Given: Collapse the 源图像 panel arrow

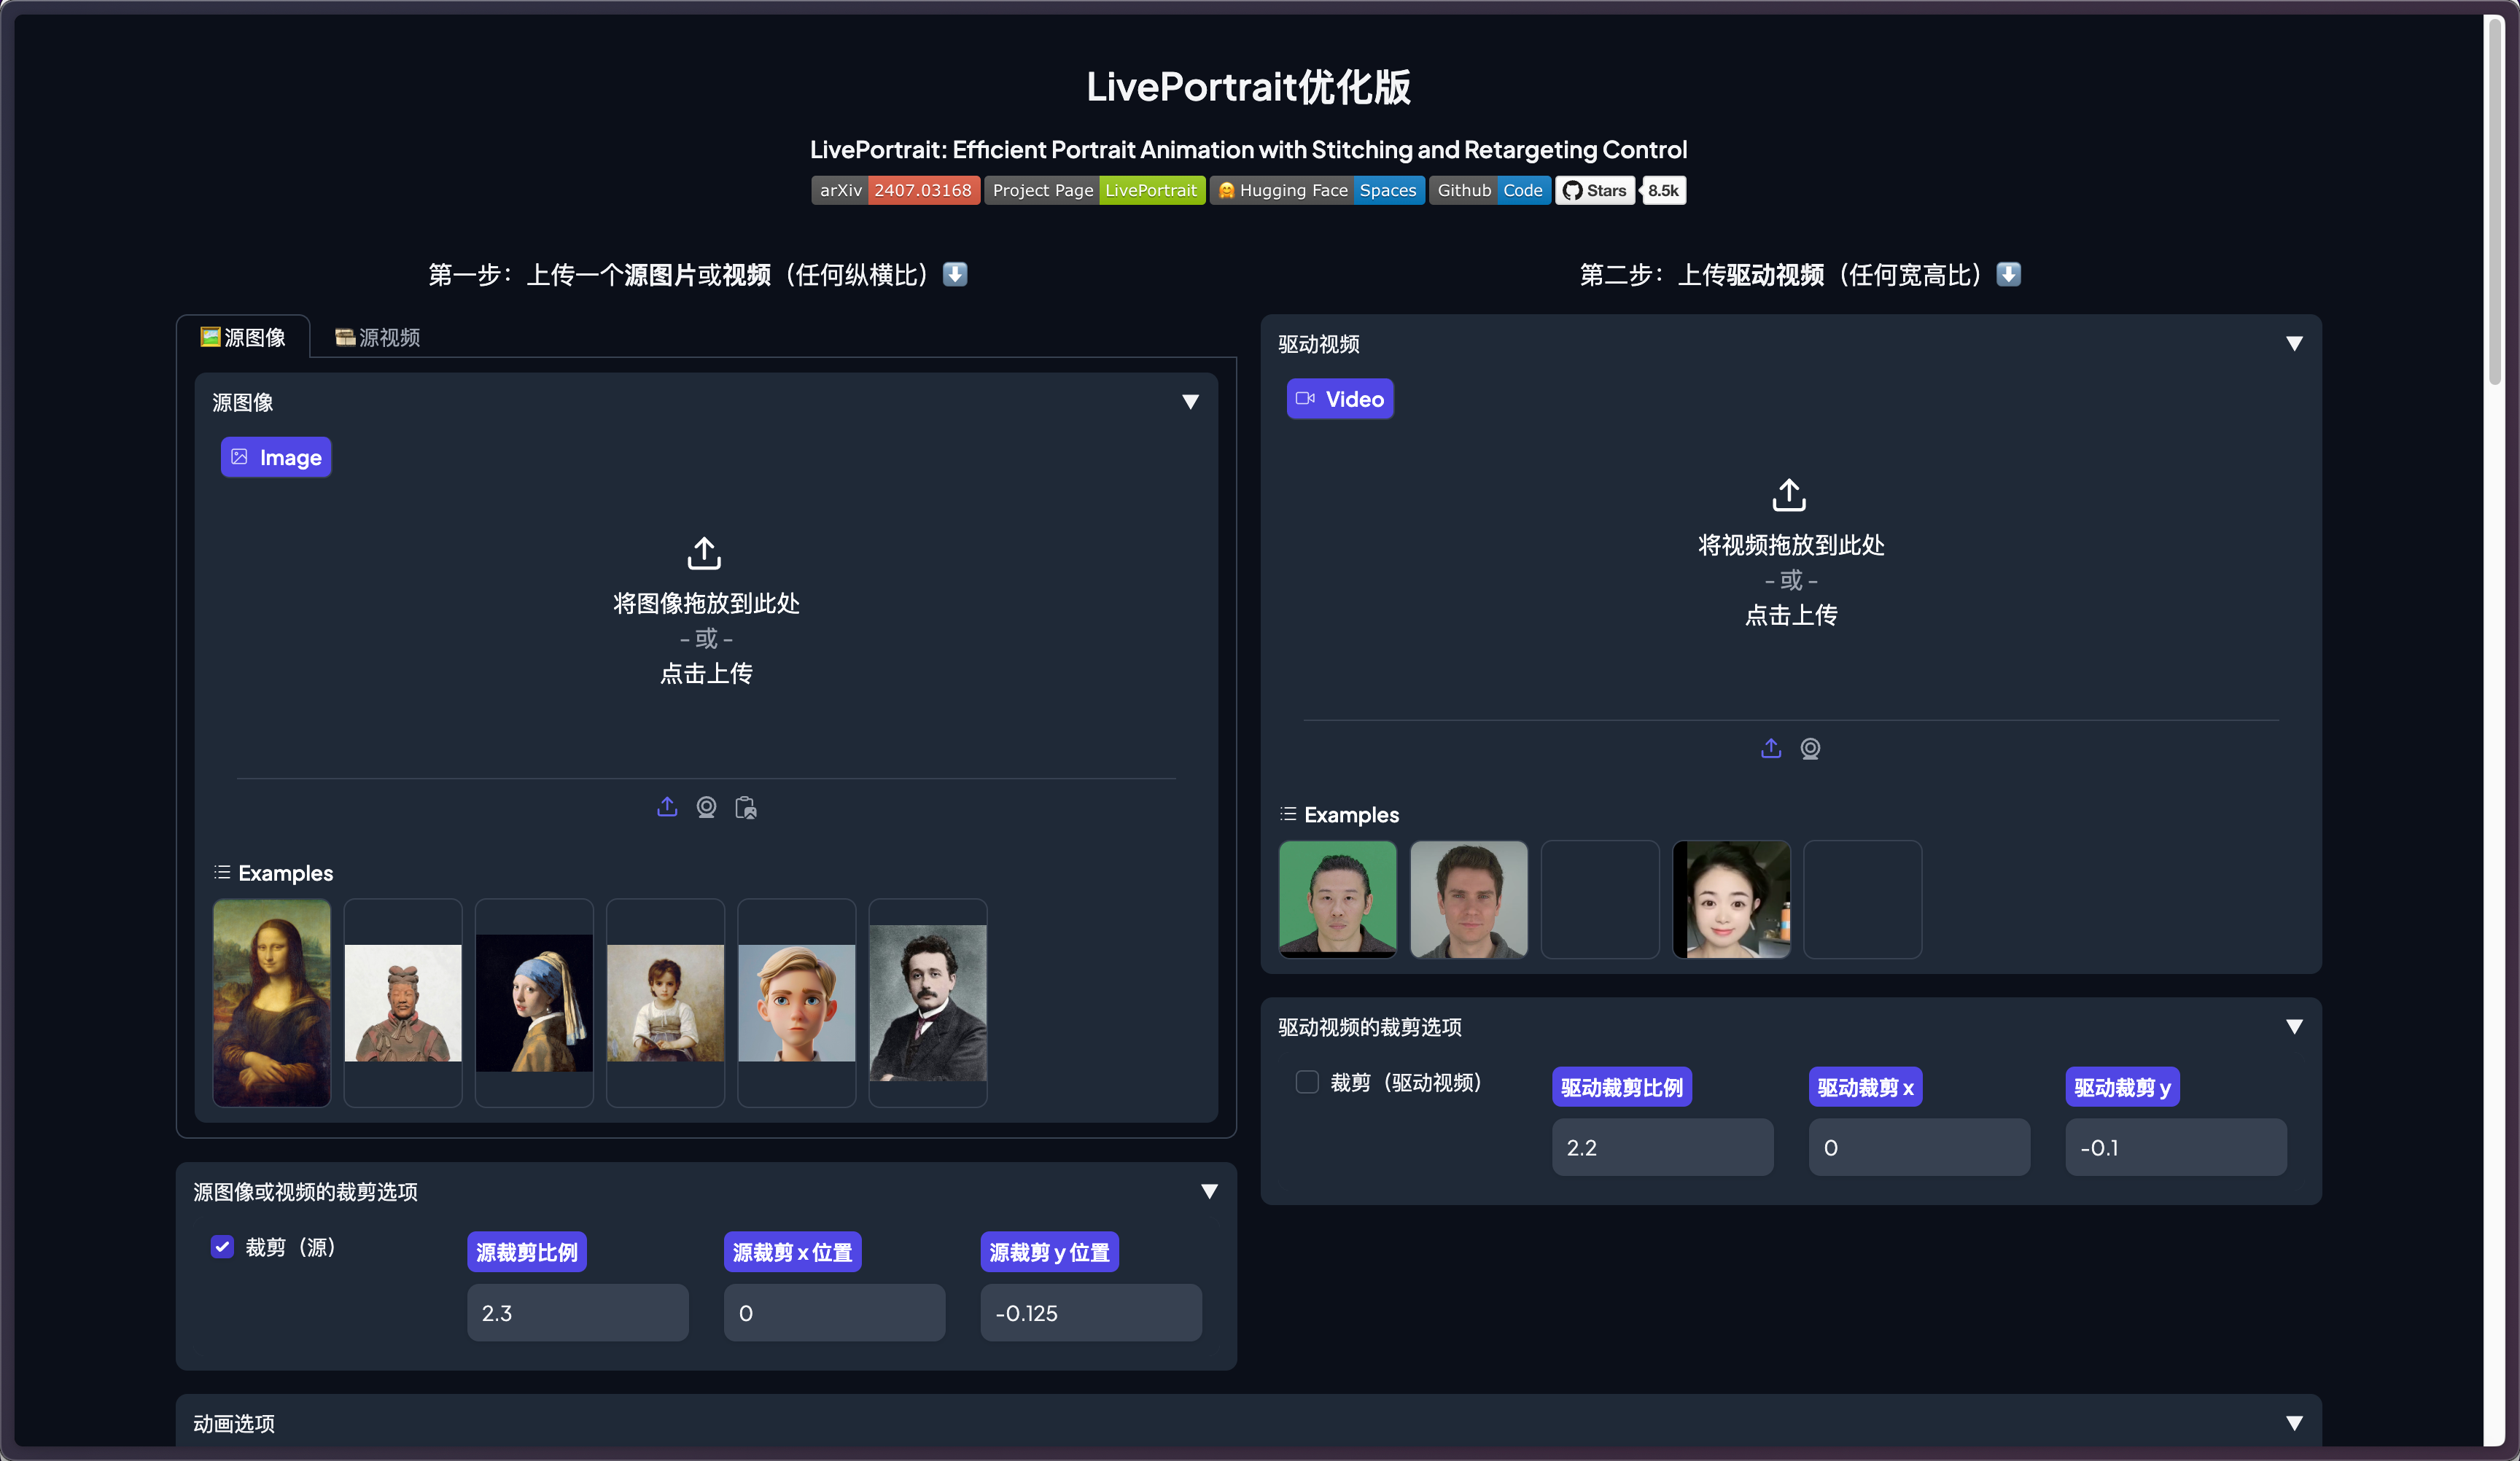Looking at the screenshot, I should [1190, 402].
